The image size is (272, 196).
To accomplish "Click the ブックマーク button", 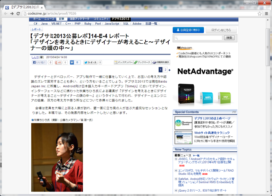I will [x=142, y=62].
